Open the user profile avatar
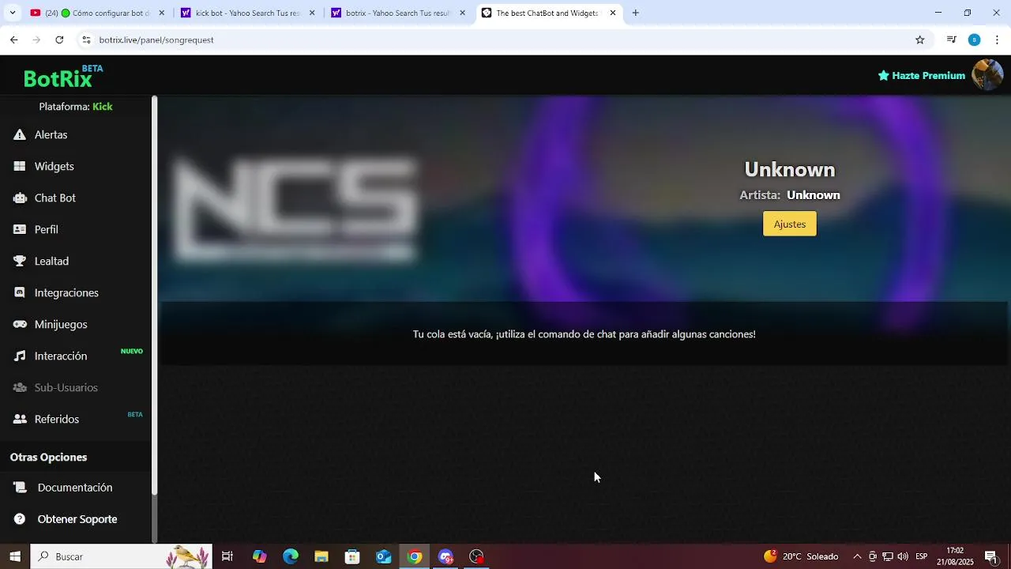Image resolution: width=1011 pixels, height=569 pixels. click(987, 75)
